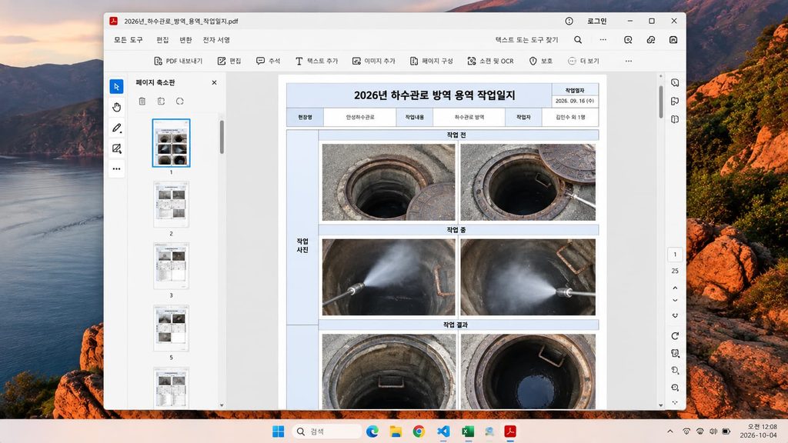
Task: Show hidden tray icons chevron
Action: tap(670, 431)
